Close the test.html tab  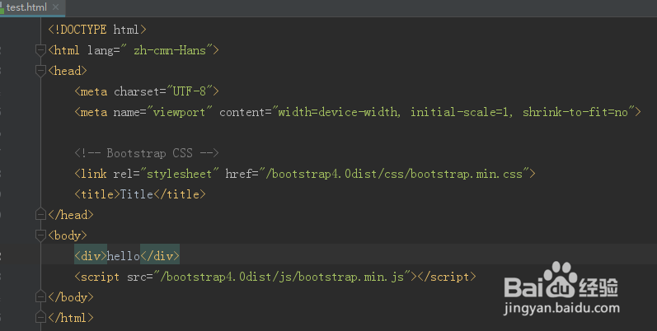[56, 7]
